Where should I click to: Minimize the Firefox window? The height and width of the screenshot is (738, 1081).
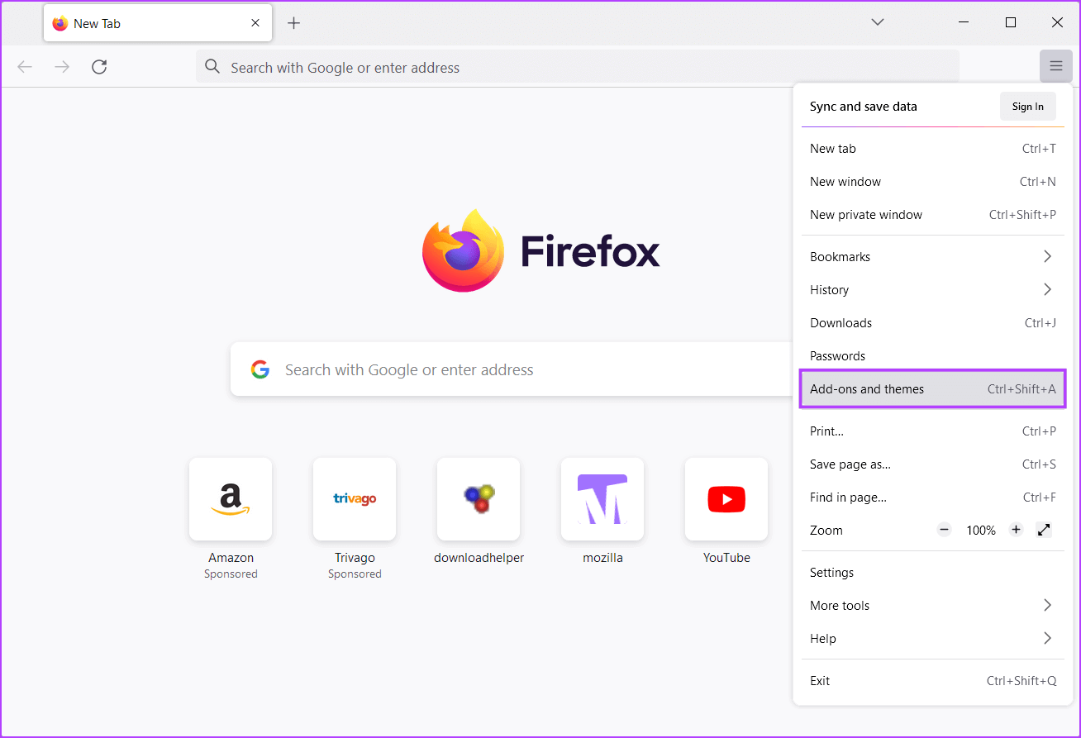[964, 22]
